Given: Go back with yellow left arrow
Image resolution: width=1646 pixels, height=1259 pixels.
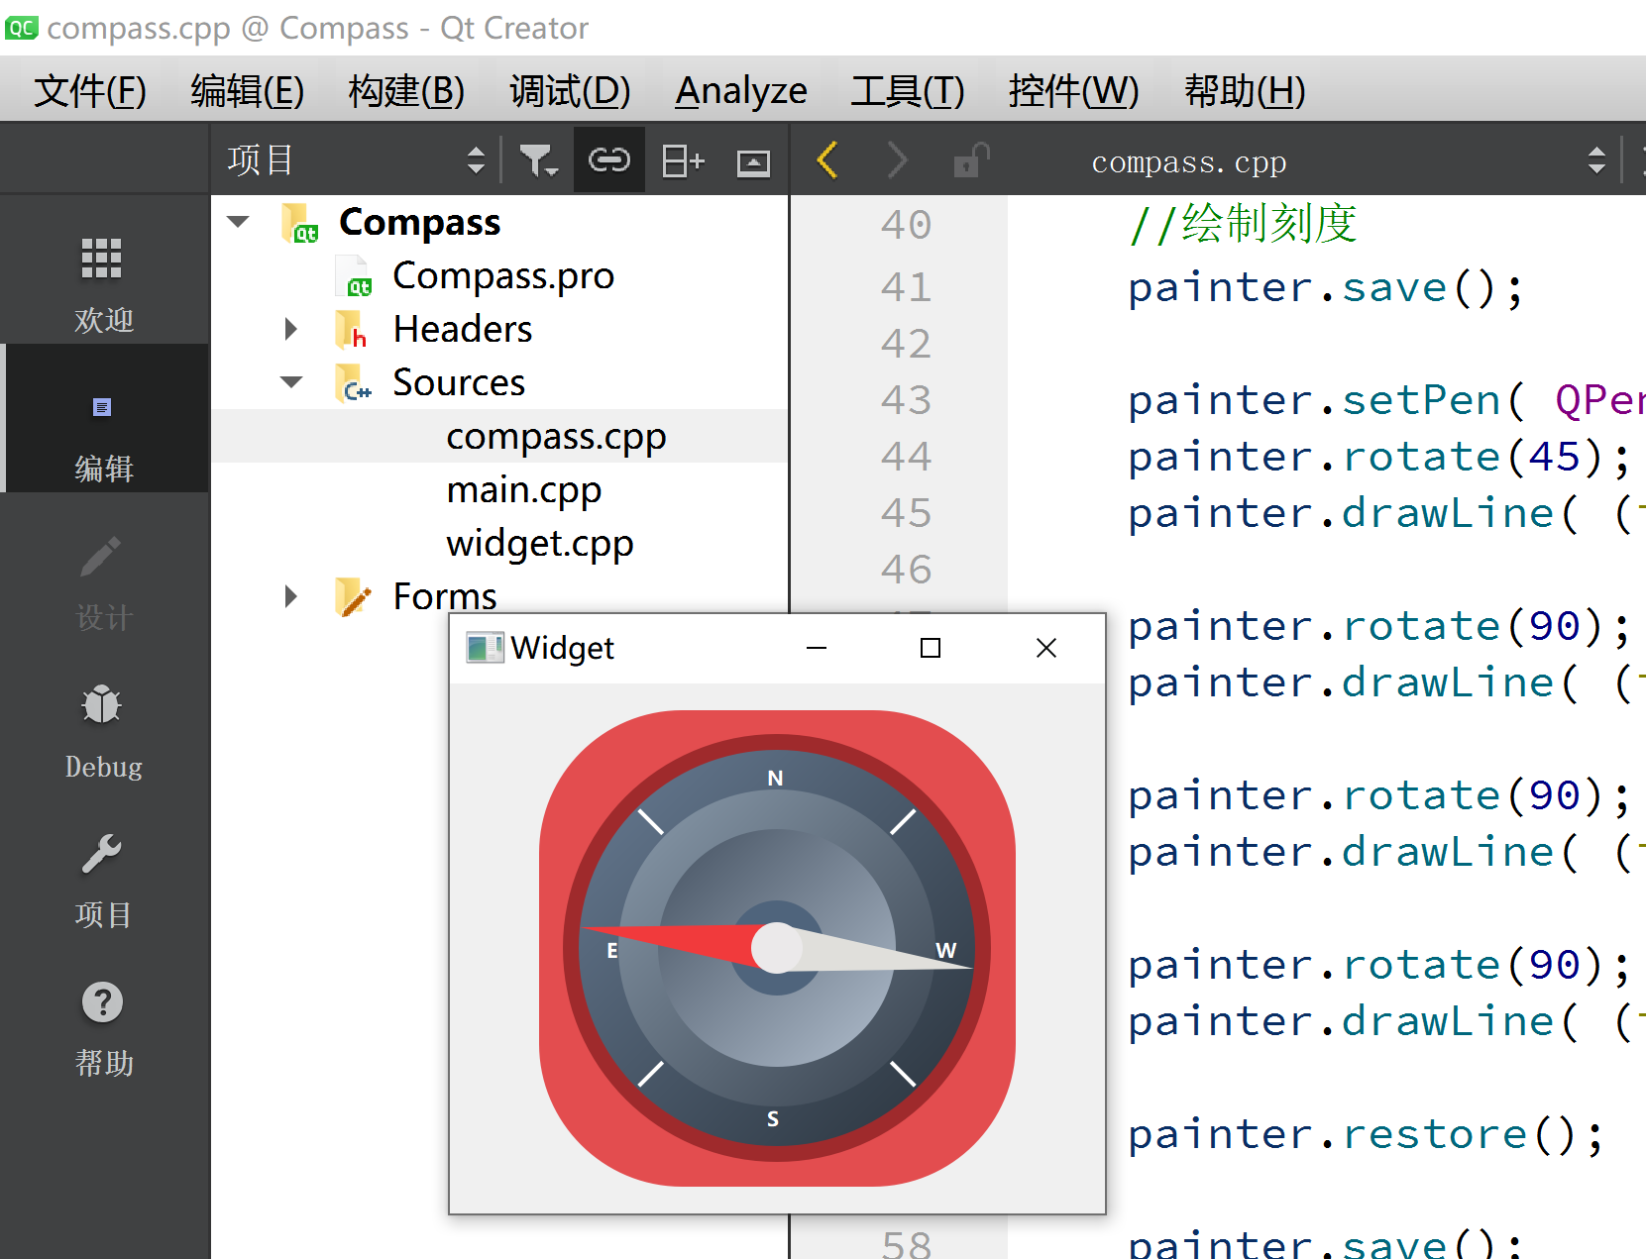Looking at the screenshot, I should [828, 159].
